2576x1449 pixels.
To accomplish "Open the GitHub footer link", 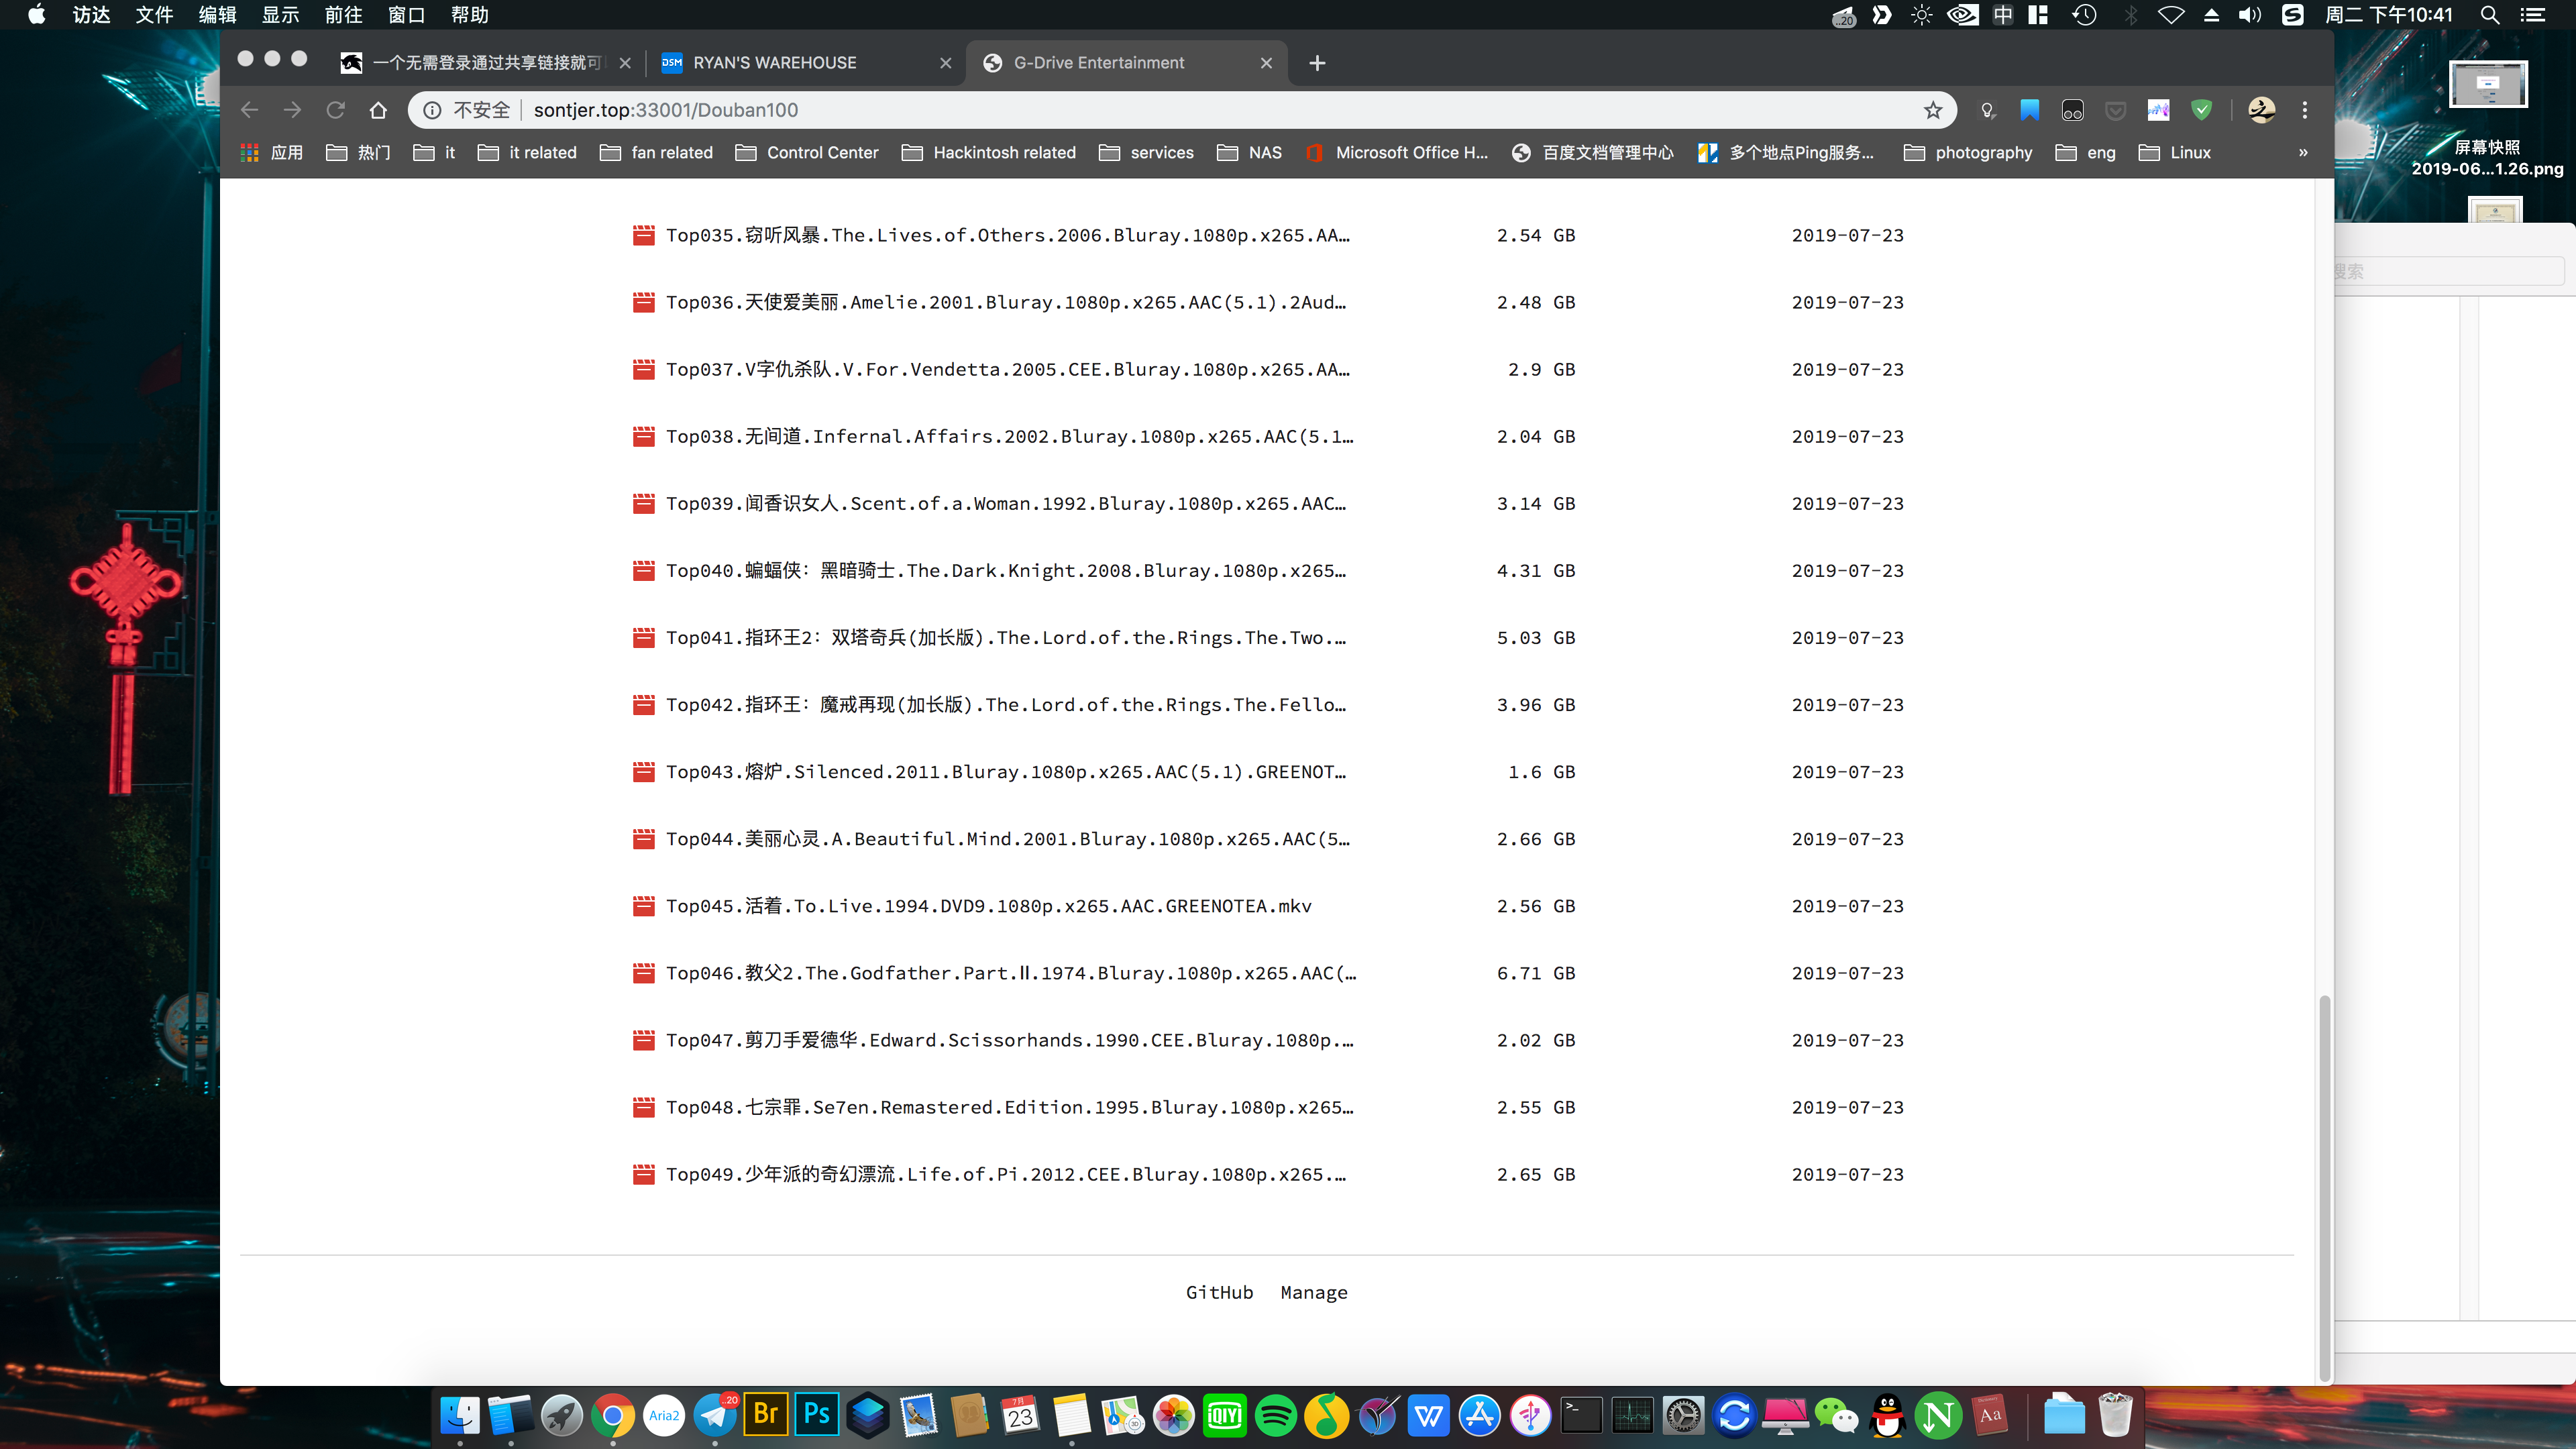I will (1219, 1293).
